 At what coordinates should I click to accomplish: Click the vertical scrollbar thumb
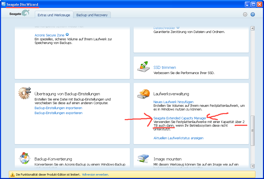(x=252, y=131)
